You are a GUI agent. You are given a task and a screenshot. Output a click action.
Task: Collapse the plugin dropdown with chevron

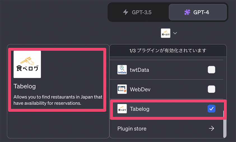pos(175,33)
